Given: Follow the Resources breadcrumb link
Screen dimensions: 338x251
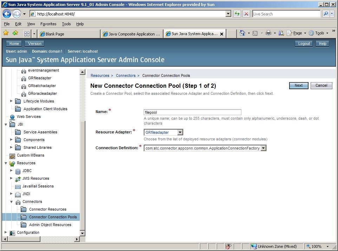Looking at the screenshot, I should 100,75.
